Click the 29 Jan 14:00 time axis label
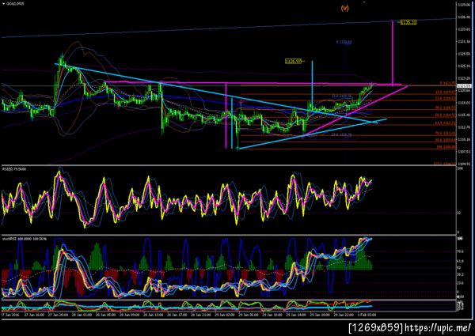Image resolution: width=475 pixels, height=336 pixels. 295,315
